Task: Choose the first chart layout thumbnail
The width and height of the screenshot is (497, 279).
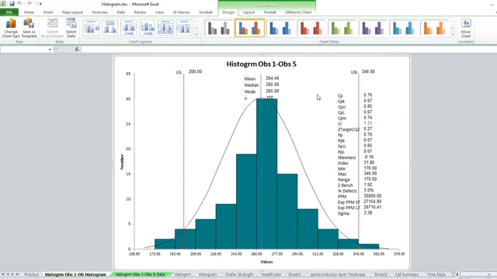Action: 92,28
